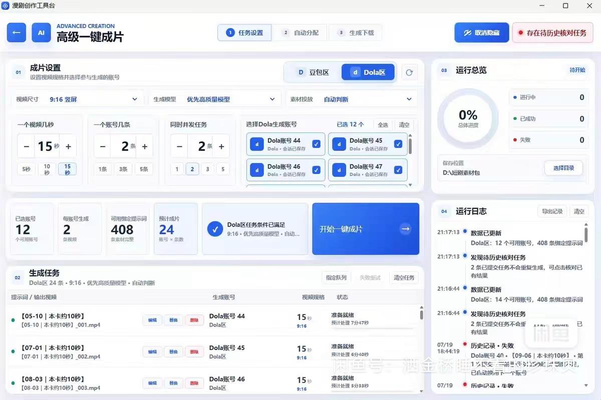Switch to the 生成下载 step tab
601x400 pixels.
(x=356, y=32)
